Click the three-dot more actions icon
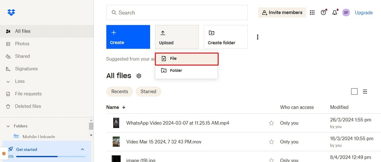The height and width of the screenshot is (162, 381). [x=258, y=37]
